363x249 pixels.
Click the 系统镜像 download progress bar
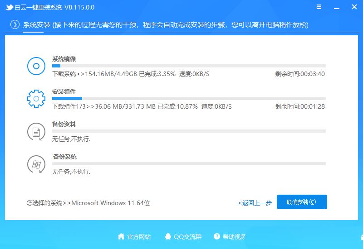coord(189,66)
